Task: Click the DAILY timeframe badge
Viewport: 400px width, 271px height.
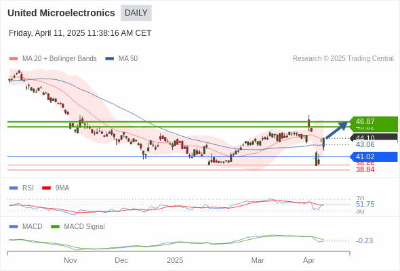Action: click(x=136, y=13)
